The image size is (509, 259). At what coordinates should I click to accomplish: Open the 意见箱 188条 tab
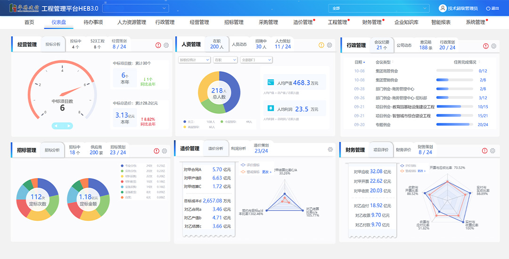point(426,45)
